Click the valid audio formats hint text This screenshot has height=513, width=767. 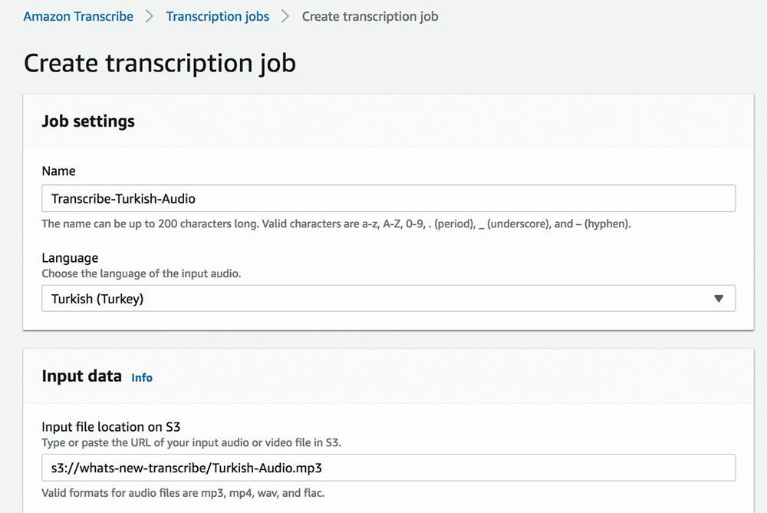(183, 493)
